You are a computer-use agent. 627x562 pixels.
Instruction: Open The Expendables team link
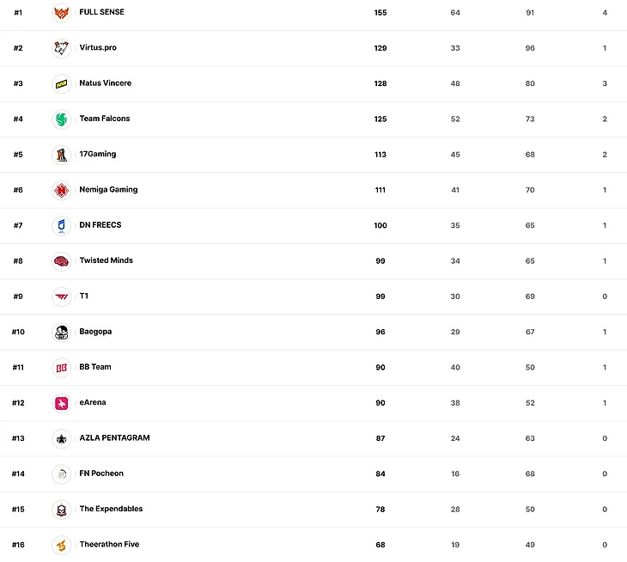point(111,509)
